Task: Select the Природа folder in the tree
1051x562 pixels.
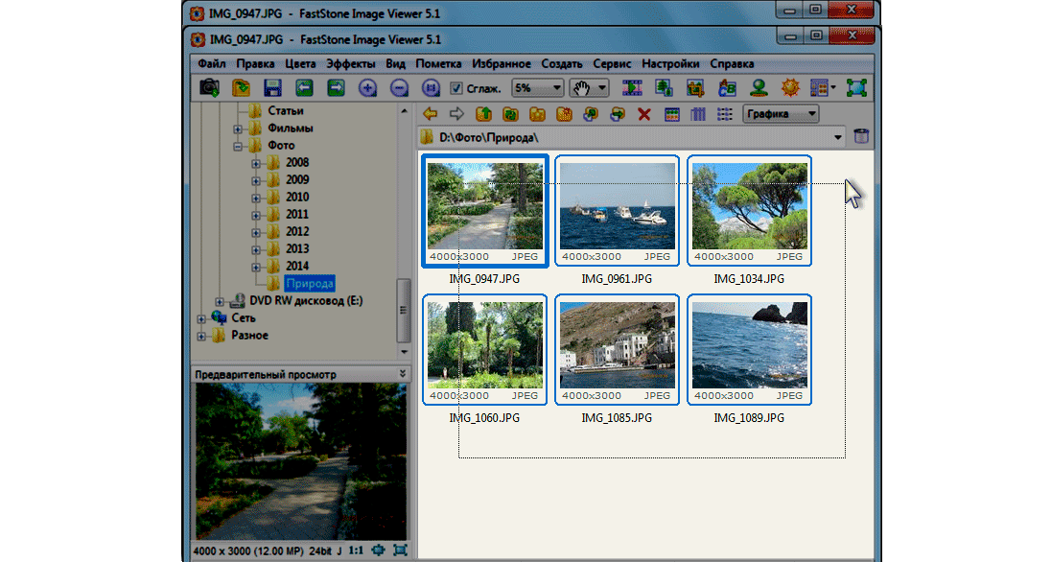Action: click(x=309, y=284)
